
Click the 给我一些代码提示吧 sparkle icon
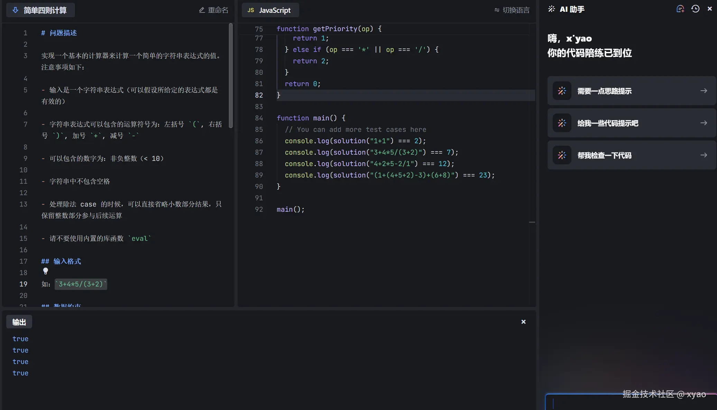(x=562, y=123)
